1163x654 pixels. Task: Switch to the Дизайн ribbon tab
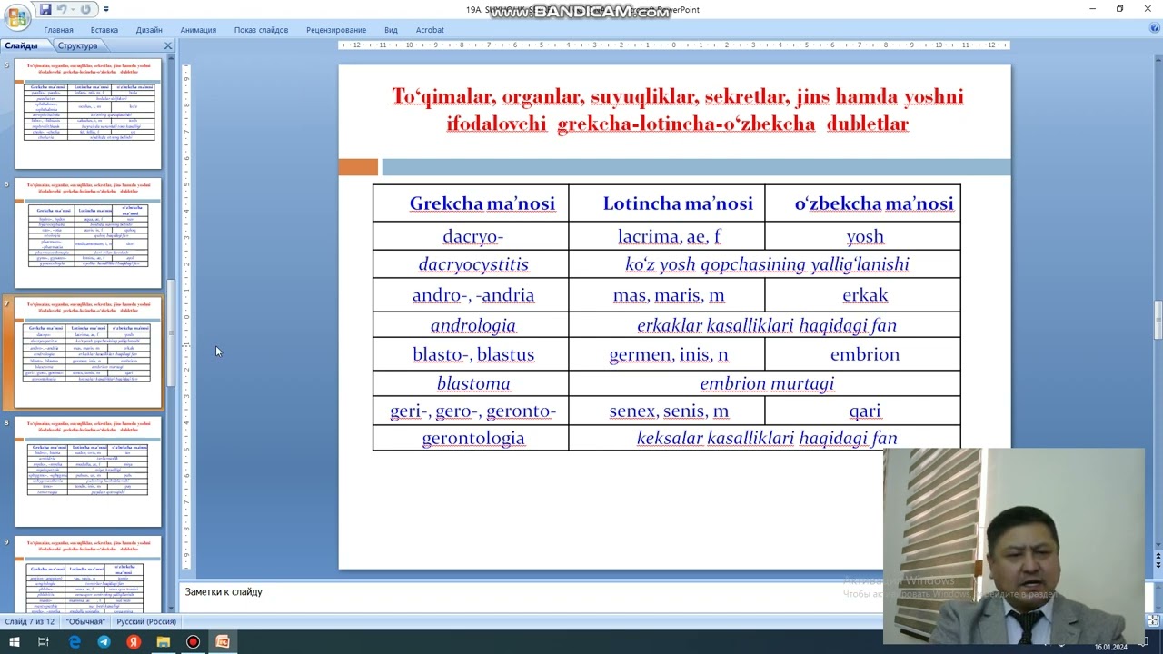[x=149, y=30]
